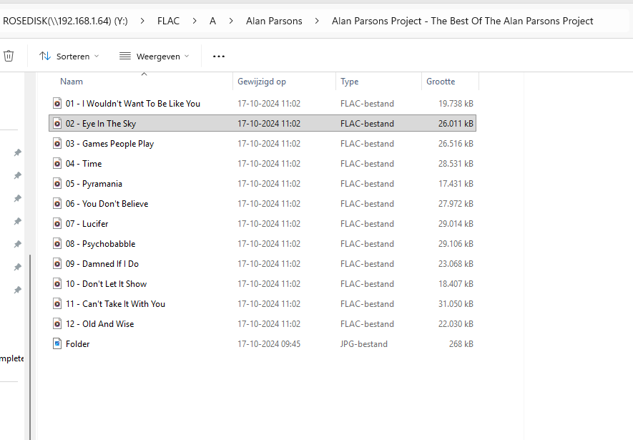Select file 10 - Don't Let It Show
Screen dimensions: 633x440
[106, 284]
